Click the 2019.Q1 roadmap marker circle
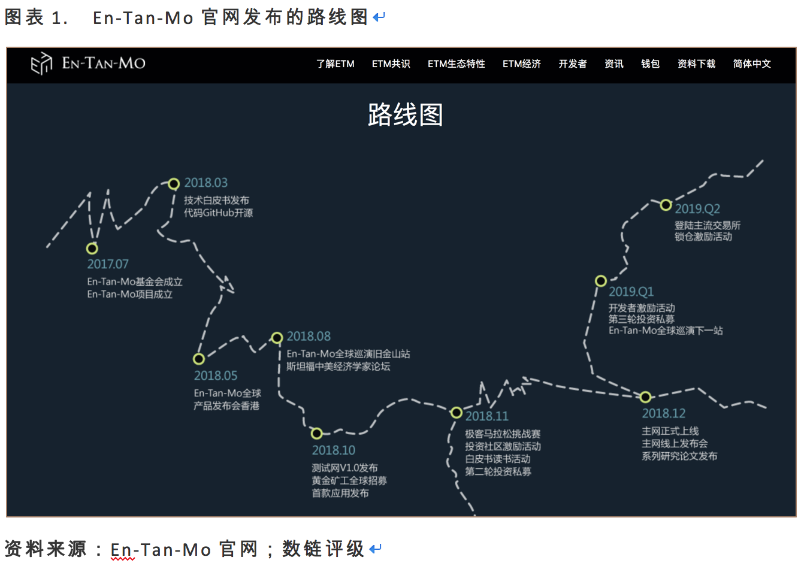Image resolution: width=804 pixels, height=563 pixels. pos(601,280)
